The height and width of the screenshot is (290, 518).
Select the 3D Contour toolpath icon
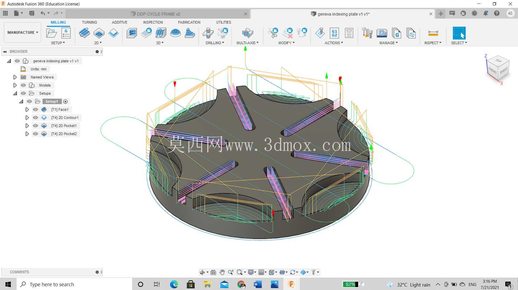pyautogui.click(x=175, y=33)
